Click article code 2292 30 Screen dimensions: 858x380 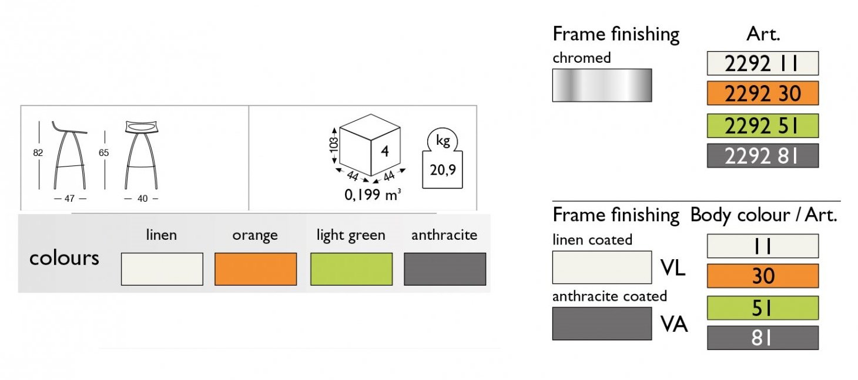pyautogui.click(x=762, y=93)
